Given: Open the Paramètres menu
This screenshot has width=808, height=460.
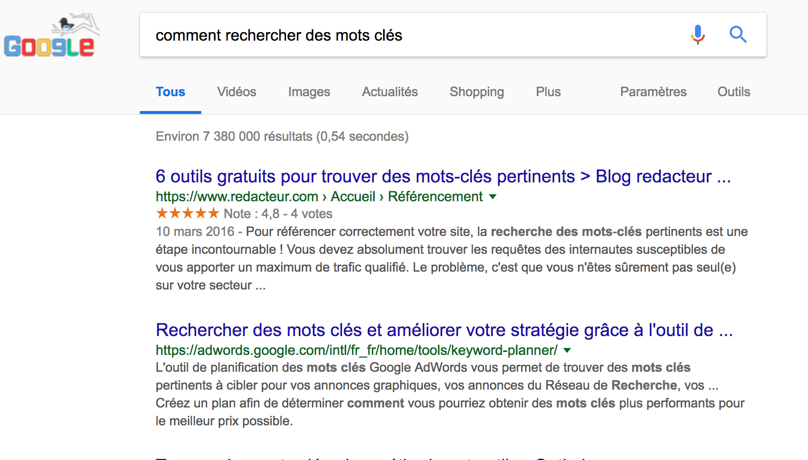Looking at the screenshot, I should pos(653,92).
